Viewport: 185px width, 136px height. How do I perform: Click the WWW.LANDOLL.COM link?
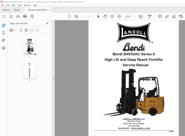click(x=141, y=128)
